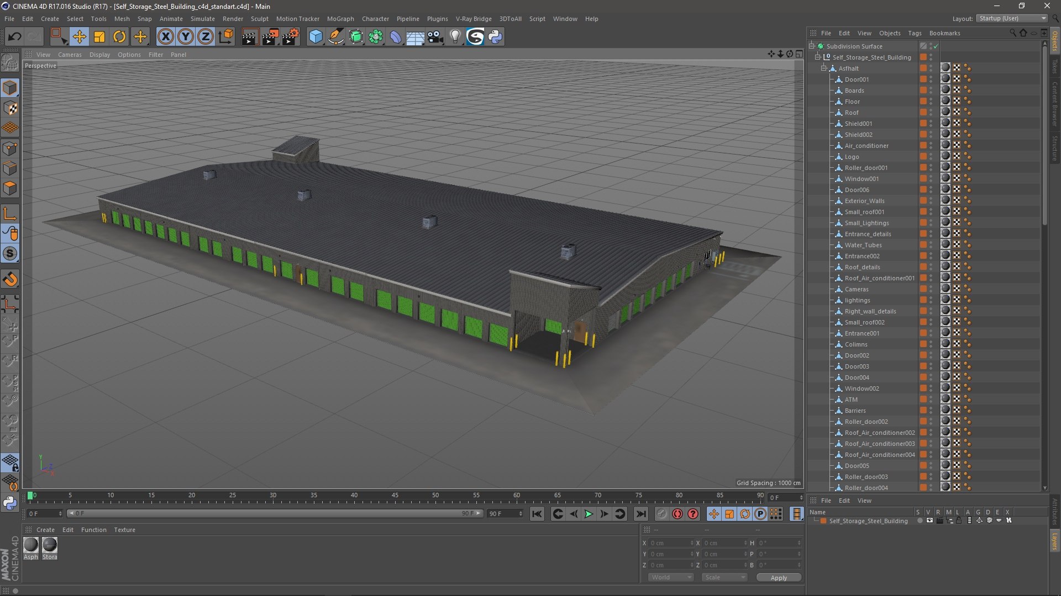
Task: Click Apply coordinates button
Action: 779,578
